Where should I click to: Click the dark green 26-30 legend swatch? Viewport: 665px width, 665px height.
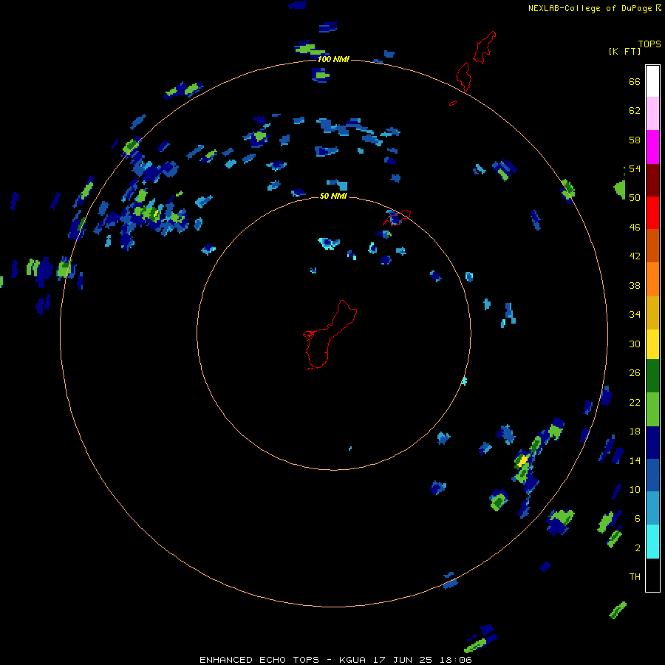click(x=652, y=376)
